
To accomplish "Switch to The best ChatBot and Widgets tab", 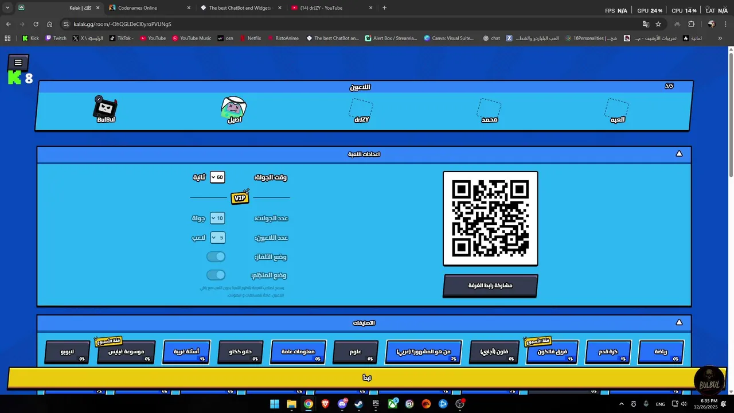I will pos(241,8).
